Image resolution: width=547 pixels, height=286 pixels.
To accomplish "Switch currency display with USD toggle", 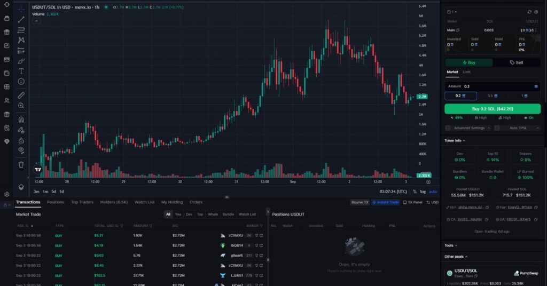I will pos(433,202).
